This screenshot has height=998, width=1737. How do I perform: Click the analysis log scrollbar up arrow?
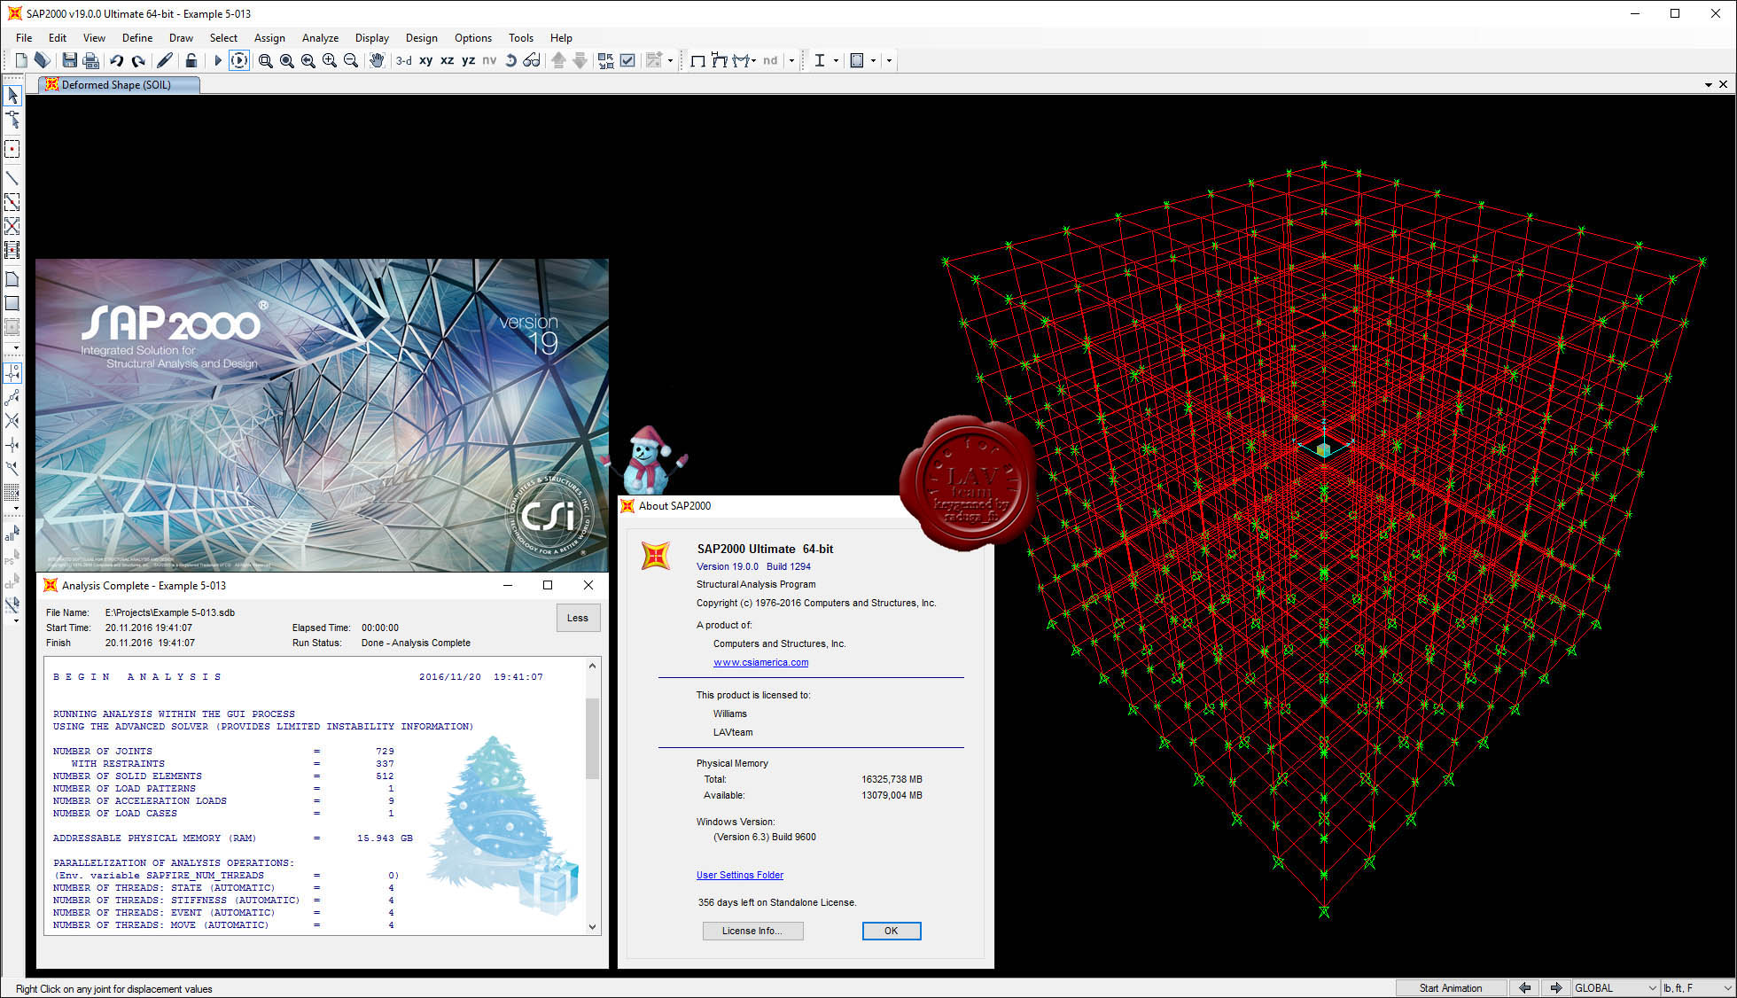(592, 665)
